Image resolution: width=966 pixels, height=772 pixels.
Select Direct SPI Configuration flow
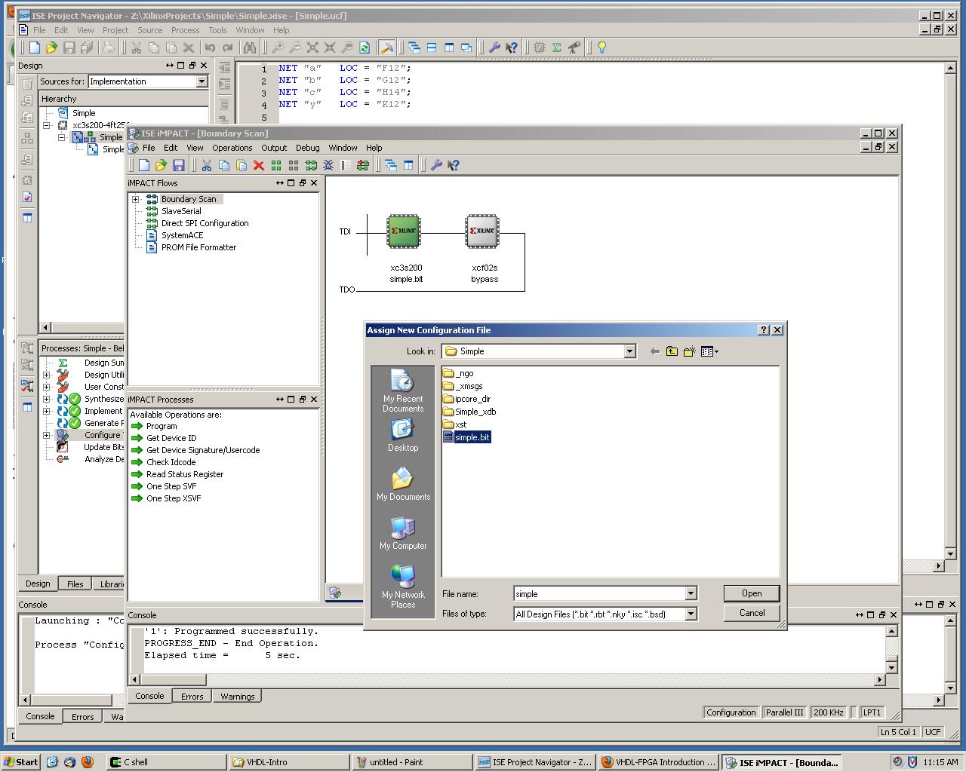[197, 223]
